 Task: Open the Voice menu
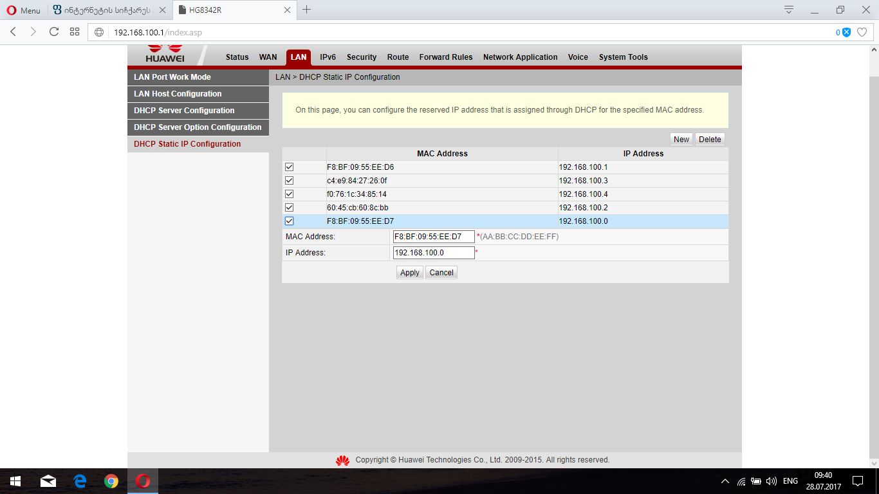[x=578, y=57]
